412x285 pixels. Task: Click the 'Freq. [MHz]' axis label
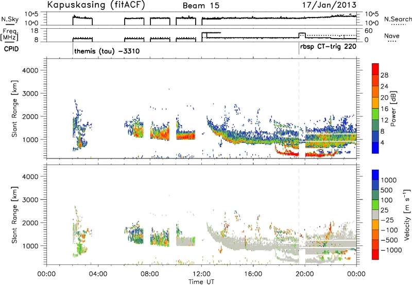pos(10,34)
